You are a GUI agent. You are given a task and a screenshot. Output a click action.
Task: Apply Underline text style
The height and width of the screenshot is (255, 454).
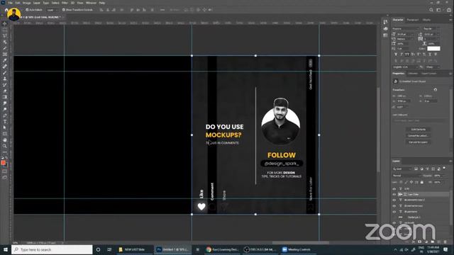(430, 55)
